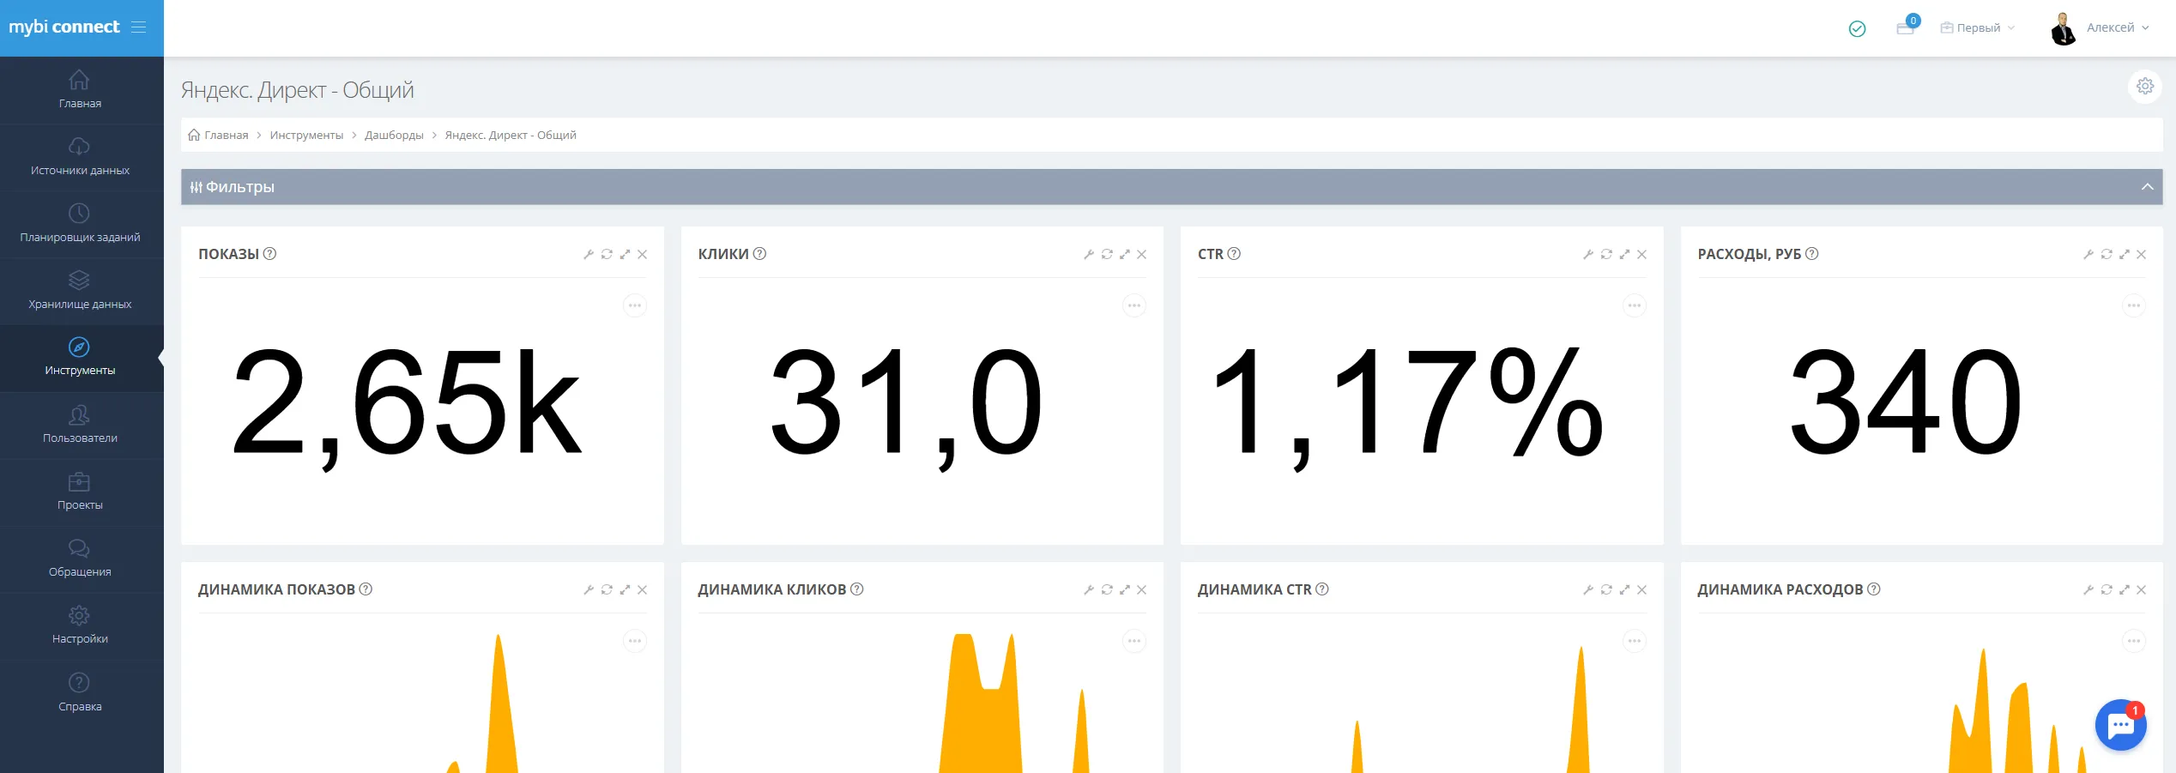Image resolution: width=2176 pixels, height=773 pixels.
Task: Click the wrench icon on ПОКАЗЫ widget
Action: [x=589, y=255]
